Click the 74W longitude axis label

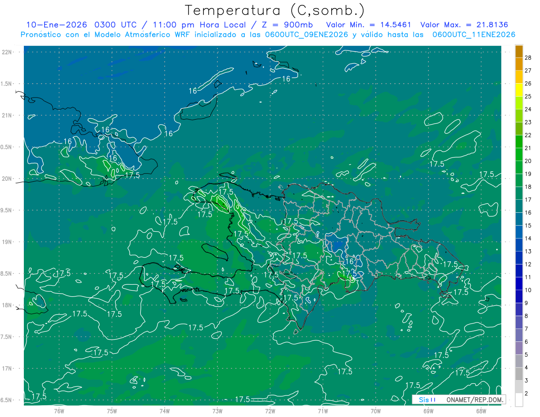pos(165,411)
